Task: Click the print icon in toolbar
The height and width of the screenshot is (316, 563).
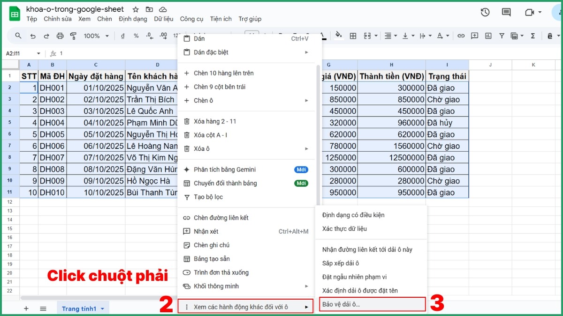Action: click(60, 36)
